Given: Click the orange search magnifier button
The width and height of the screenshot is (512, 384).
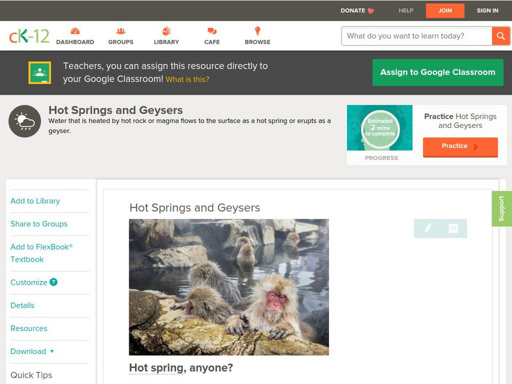Looking at the screenshot, I should [x=500, y=36].
